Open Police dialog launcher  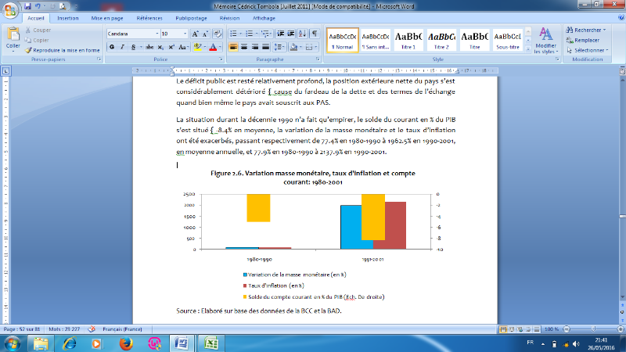point(221,59)
